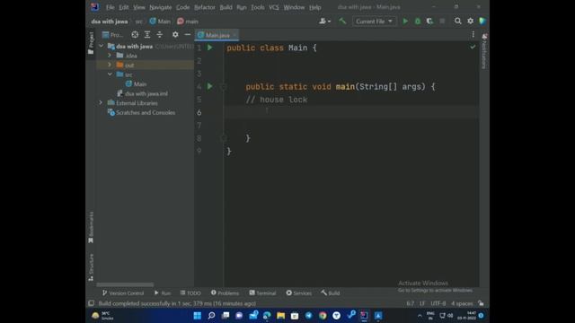Viewport: 575px width, 323px height.
Task: Toggle the Project side tool button
Action: point(91,43)
